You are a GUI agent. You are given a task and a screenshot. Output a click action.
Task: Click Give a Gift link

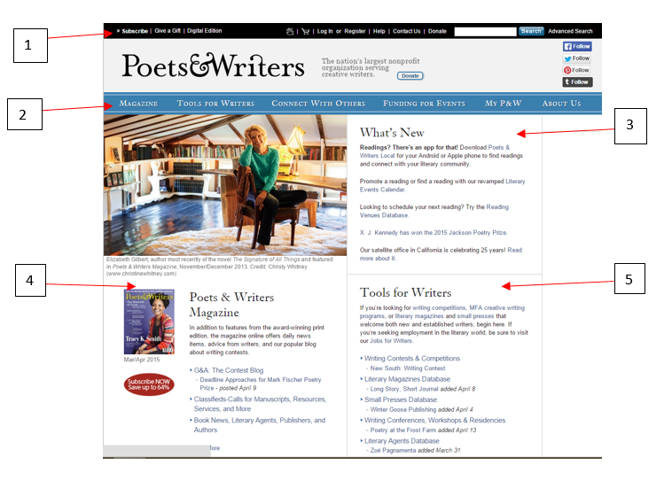[168, 31]
